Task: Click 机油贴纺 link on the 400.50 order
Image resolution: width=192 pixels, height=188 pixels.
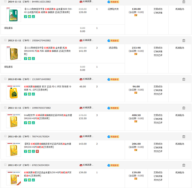Action: point(180,115)
